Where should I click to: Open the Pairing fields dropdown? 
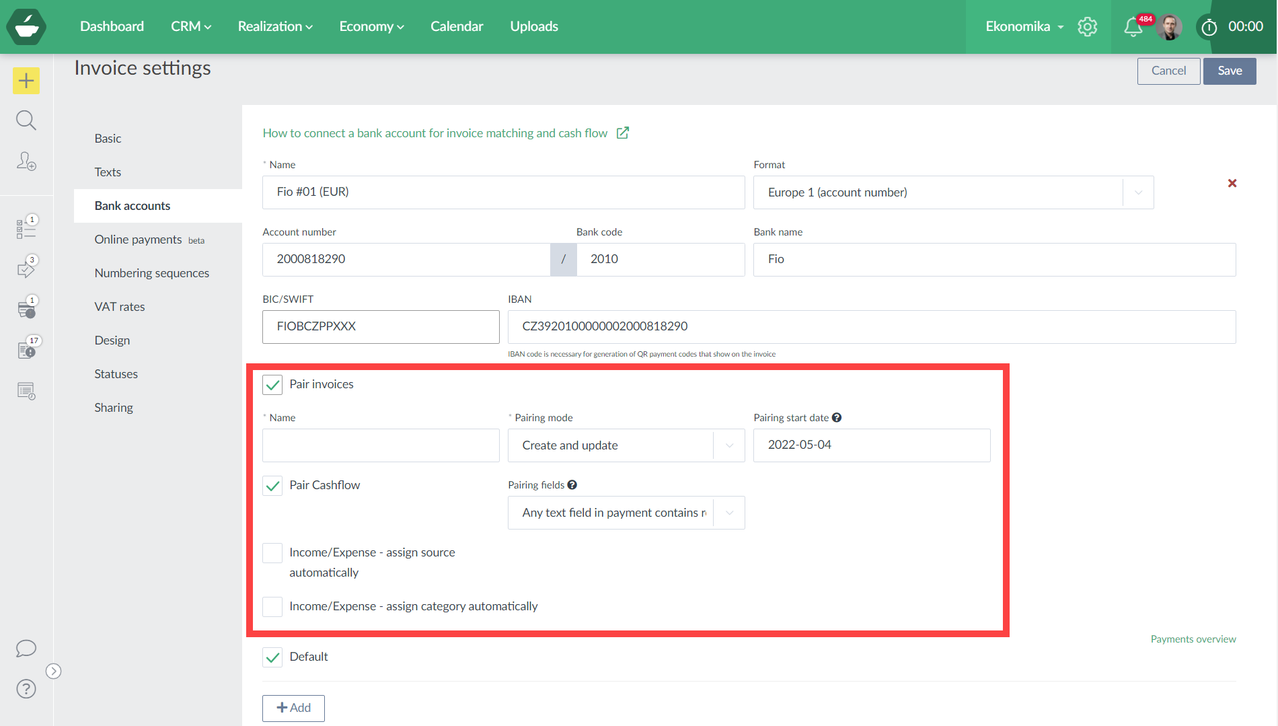[626, 513]
